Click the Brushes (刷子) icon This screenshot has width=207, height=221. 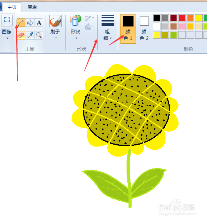(x=55, y=21)
